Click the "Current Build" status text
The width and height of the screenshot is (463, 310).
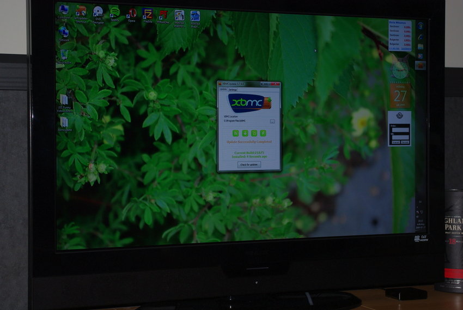pos(249,153)
